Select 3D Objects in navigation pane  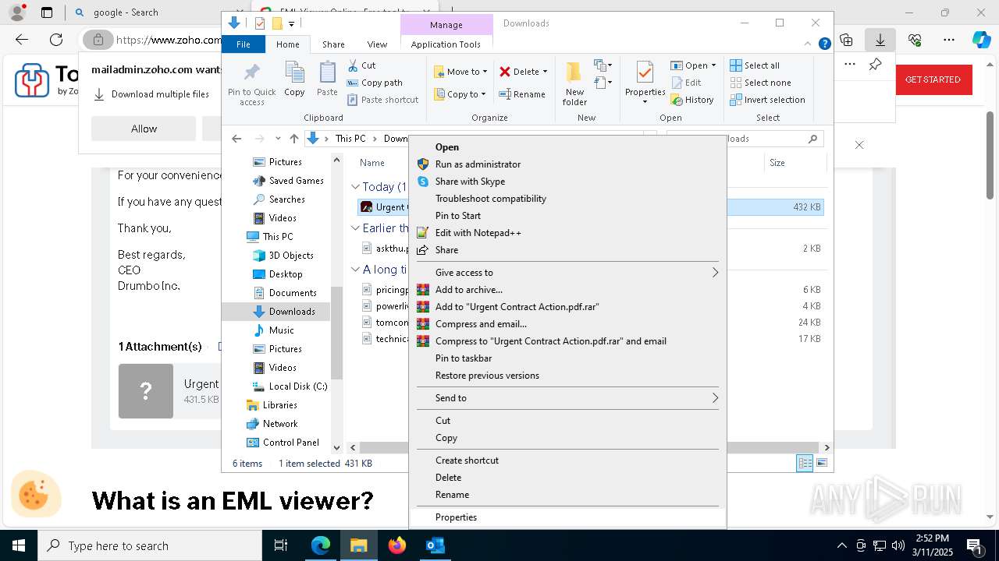pos(283,256)
